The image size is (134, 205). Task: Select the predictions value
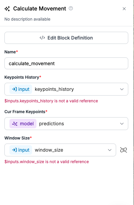click(51, 124)
